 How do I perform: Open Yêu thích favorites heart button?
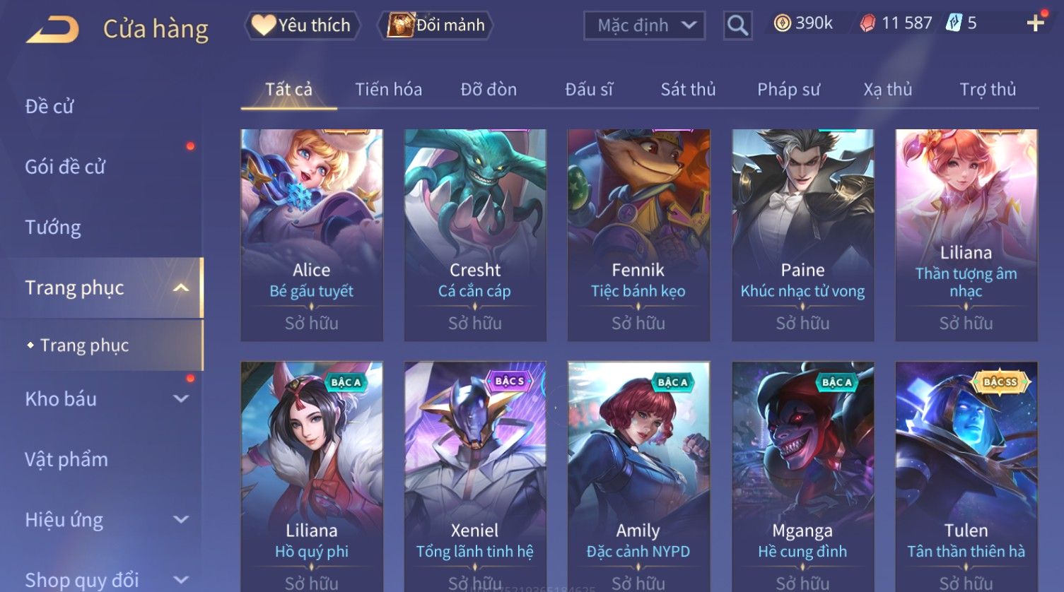302,25
